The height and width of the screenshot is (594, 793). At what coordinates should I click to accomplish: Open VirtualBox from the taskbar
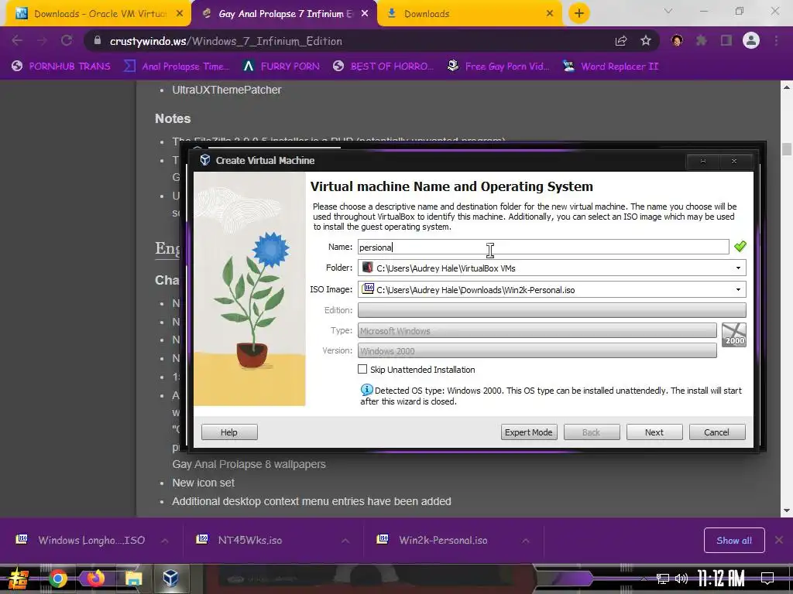170,579
